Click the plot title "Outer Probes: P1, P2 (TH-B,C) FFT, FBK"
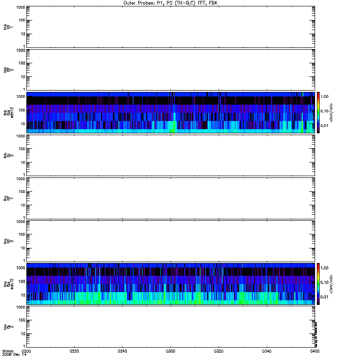Image resolution: width=341 pixels, height=364 pixels. pos(170,3)
